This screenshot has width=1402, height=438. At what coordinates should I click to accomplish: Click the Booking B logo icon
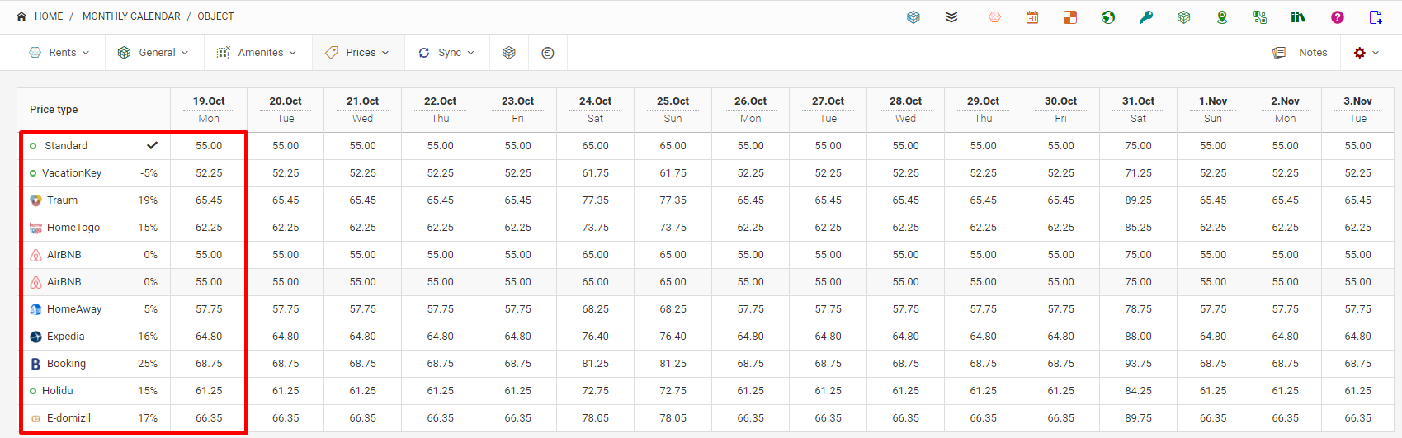[x=35, y=364]
